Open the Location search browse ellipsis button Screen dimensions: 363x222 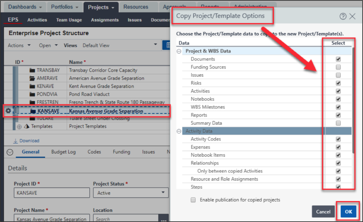163,220
